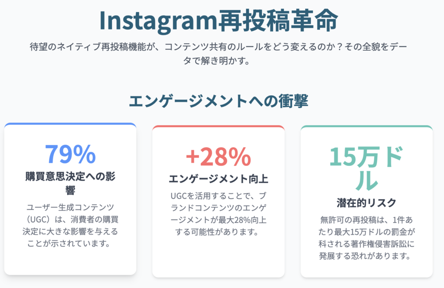Click the ル character under 15万ド
Image resolution: width=444 pixels, height=288 pixels.
coord(366,180)
